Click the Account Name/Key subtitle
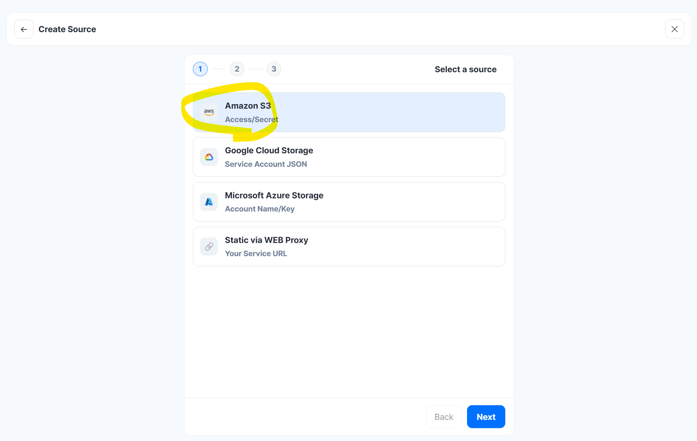 tap(260, 209)
